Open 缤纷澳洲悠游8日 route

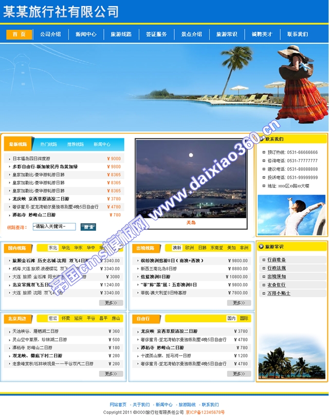coord(172,261)
